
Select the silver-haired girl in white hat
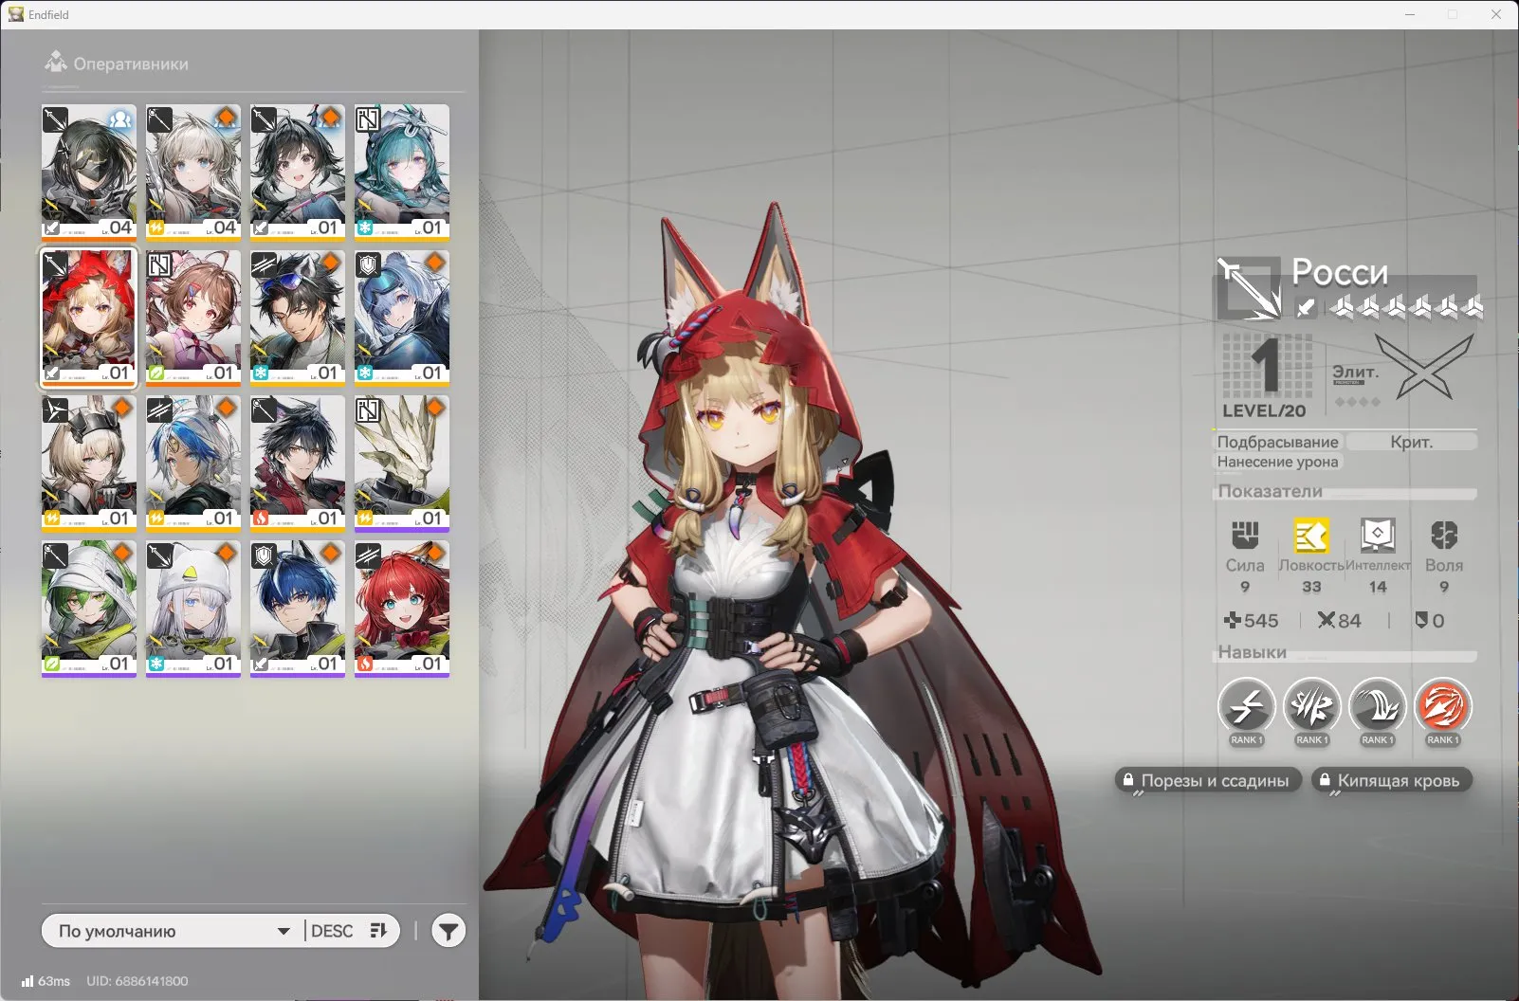[193, 609]
